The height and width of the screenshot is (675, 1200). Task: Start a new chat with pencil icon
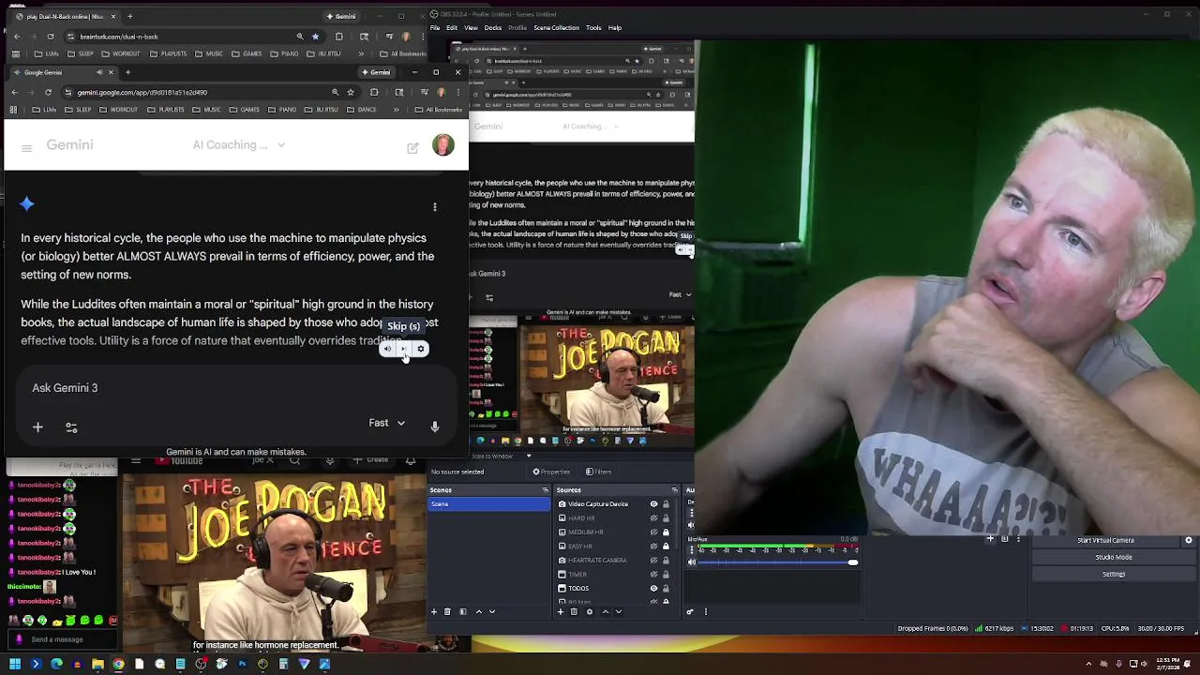point(412,147)
